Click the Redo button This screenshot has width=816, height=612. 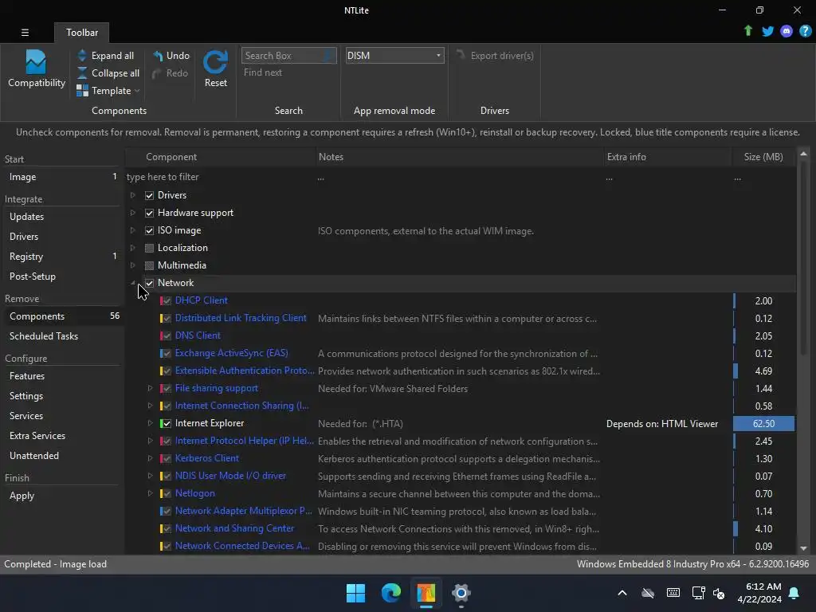point(171,73)
